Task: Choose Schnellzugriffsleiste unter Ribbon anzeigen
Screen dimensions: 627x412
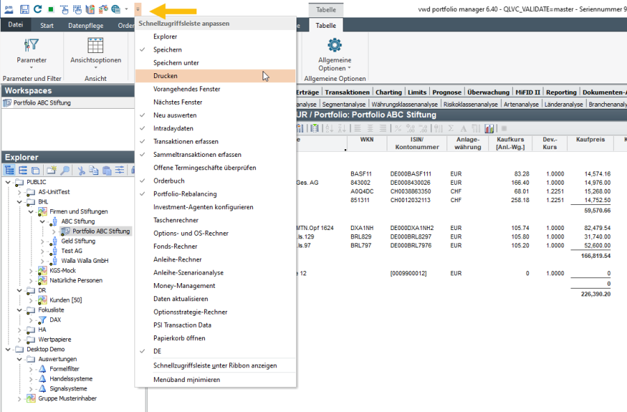Action: [x=215, y=365]
